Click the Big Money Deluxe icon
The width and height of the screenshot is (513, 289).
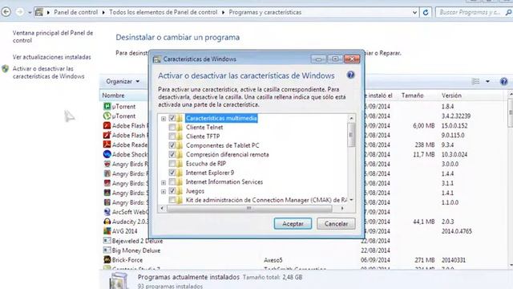pyautogui.click(x=107, y=250)
